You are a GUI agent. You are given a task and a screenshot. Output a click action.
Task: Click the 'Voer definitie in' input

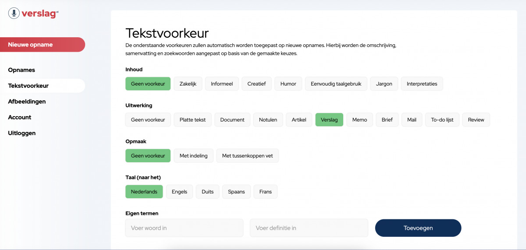tap(309, 228)
